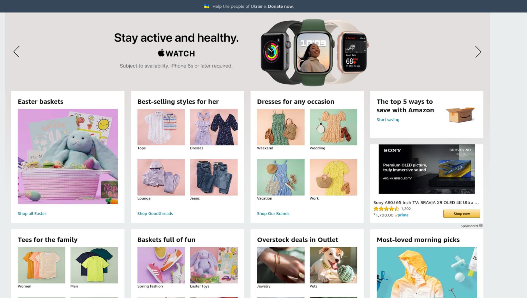The width and height of the screenshot is (527, 298).
Task: Advance to the next carousel slide
Action: click(x=478, y=52)
